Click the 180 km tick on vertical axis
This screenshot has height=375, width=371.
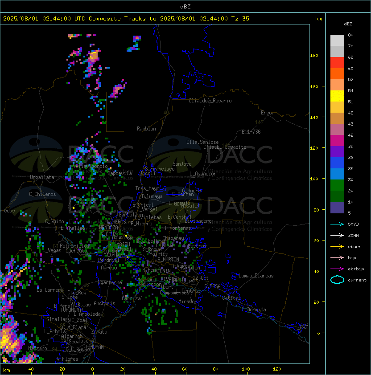(314, 55)
